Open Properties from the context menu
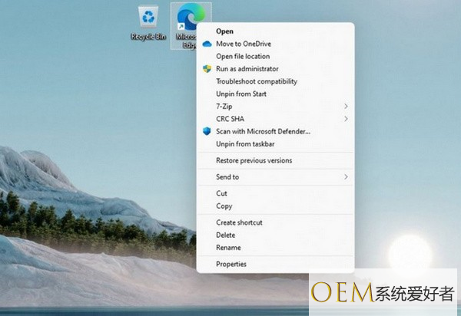461x316 pixels. pos(231,264)
